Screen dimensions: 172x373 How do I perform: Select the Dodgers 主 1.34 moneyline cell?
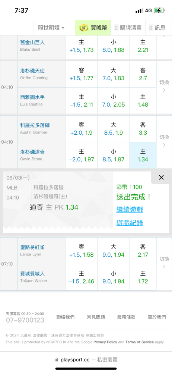(143, 155)
